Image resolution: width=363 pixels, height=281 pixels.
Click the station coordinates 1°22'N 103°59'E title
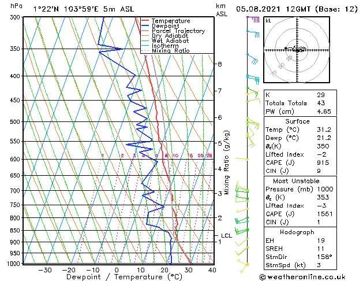pyautogui.click(x=66, y=9)
